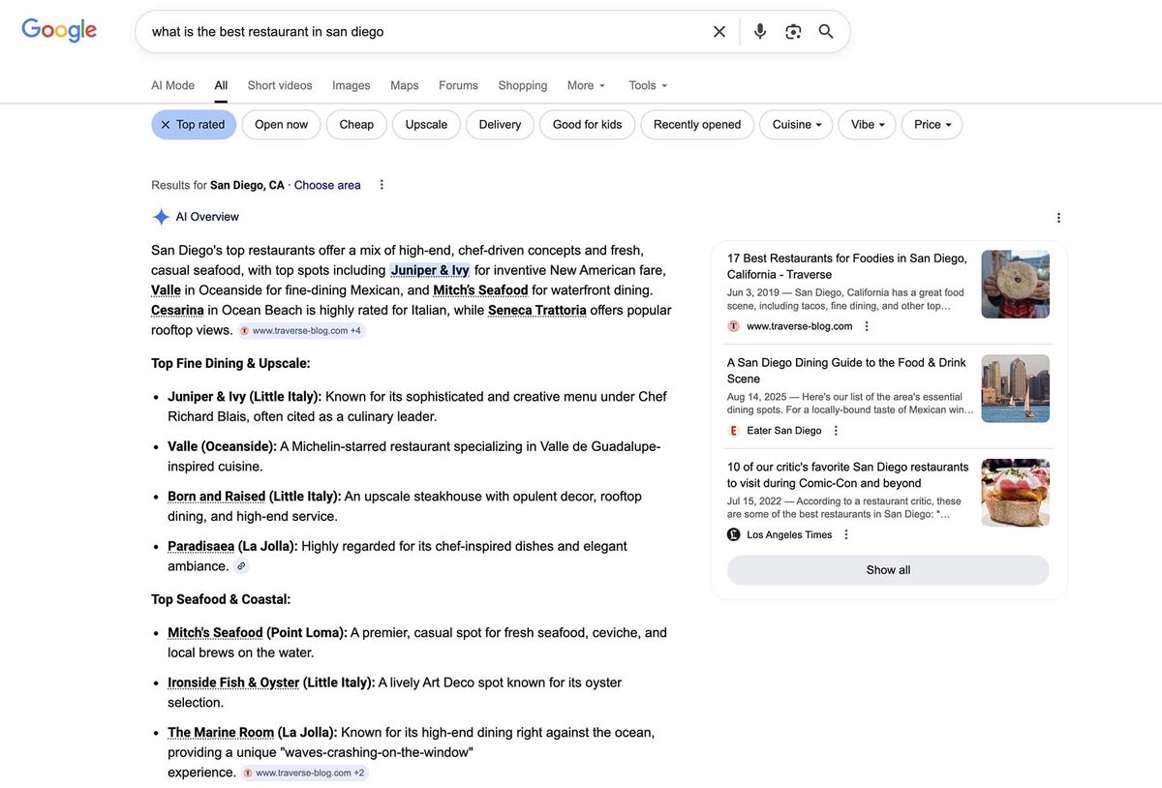Click the X to clear the search query

point(719,31)
